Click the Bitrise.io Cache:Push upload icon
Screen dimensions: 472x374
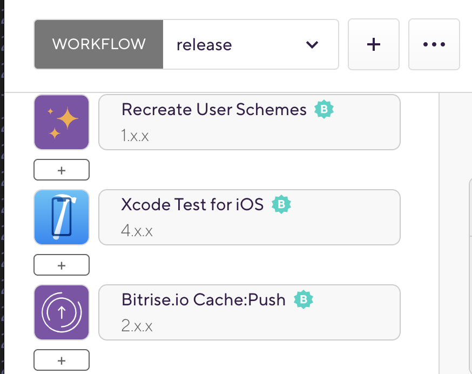pyautogui.click(x=61, y=312)
